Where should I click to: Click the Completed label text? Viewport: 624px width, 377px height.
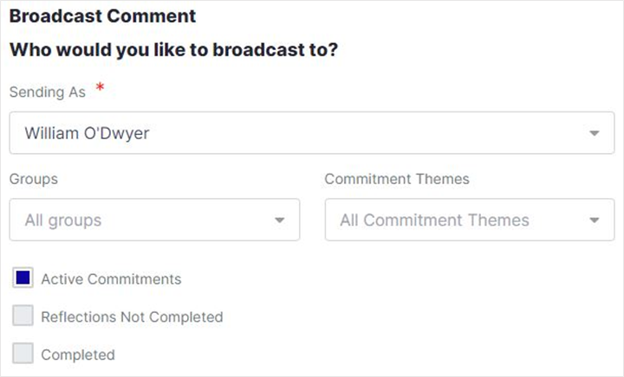[78, 355]
